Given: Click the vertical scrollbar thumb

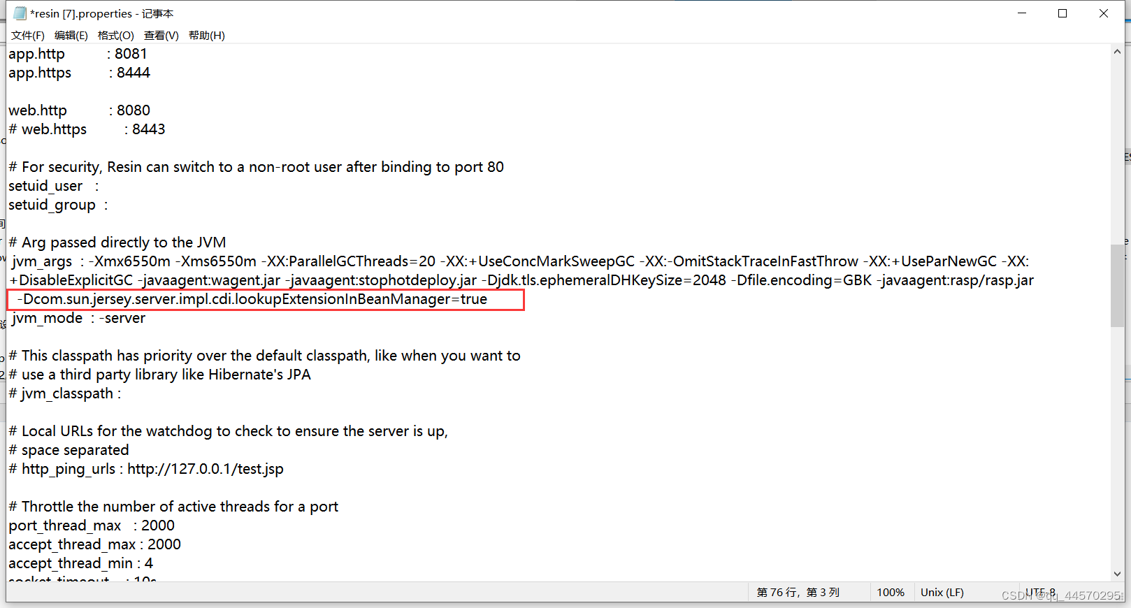Looking at the screenshot, I should (1117, 286).
